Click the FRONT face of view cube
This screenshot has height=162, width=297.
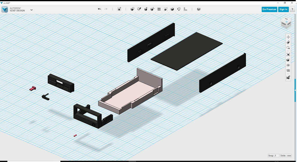(x=284, y=24)
